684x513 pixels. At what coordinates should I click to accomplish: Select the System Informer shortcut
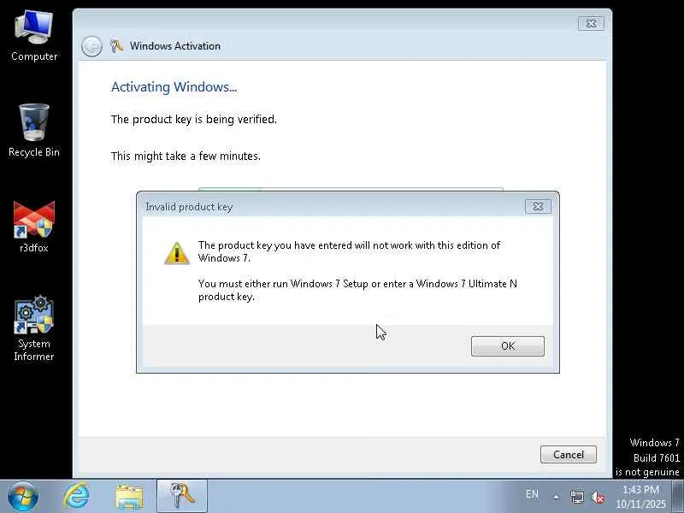point(34,328)
